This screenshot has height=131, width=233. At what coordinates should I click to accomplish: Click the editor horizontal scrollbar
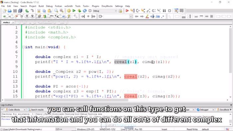point(66,100)
